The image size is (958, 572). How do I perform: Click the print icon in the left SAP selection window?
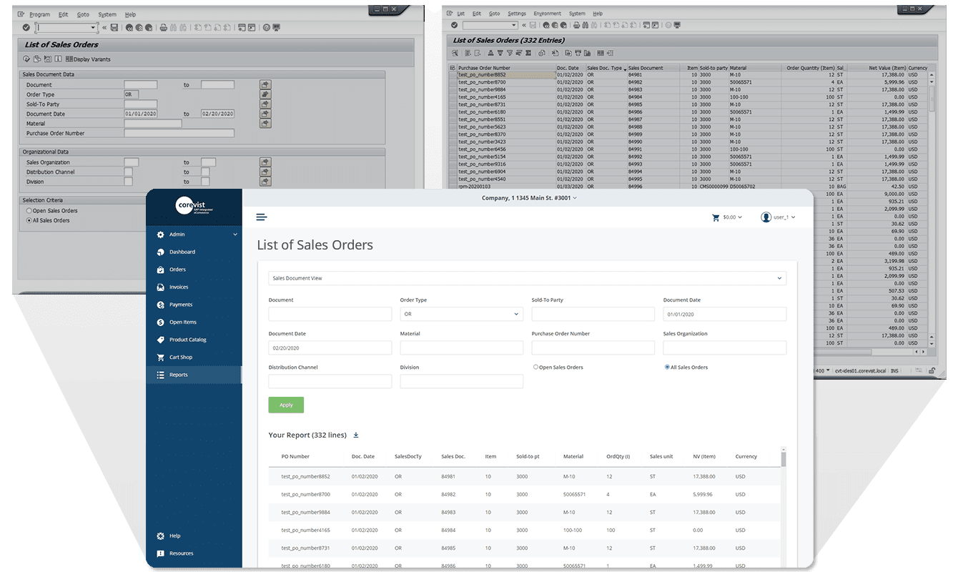coord(164,27)
